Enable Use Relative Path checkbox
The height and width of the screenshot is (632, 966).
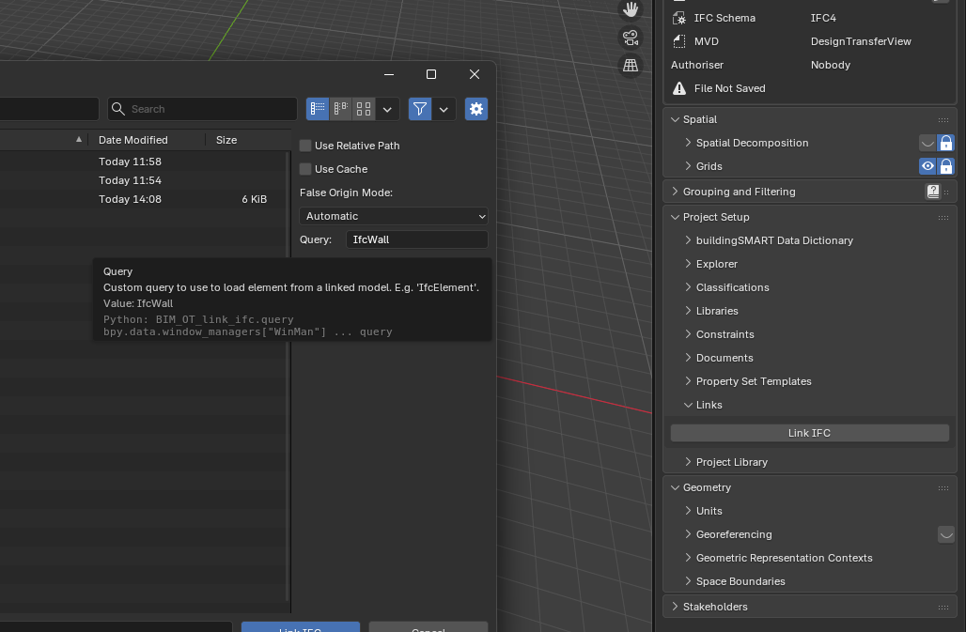[305, 146]
